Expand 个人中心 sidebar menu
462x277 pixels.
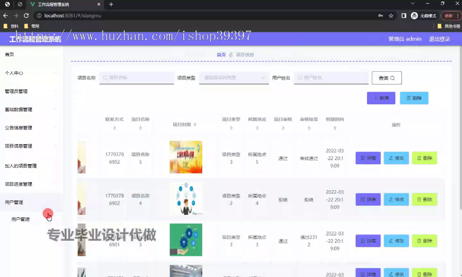click(31, 73)
